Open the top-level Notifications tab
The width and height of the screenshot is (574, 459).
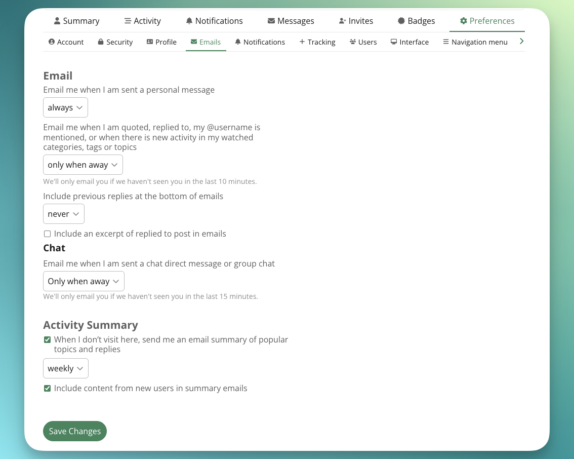(x=214, y=21)
